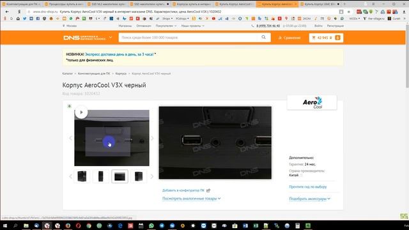Click the browser downloads arrow icon
The width and height of the screenshot is (409, 230).
405,11
